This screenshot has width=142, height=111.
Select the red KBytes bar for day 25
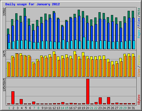tap(108, 101)
